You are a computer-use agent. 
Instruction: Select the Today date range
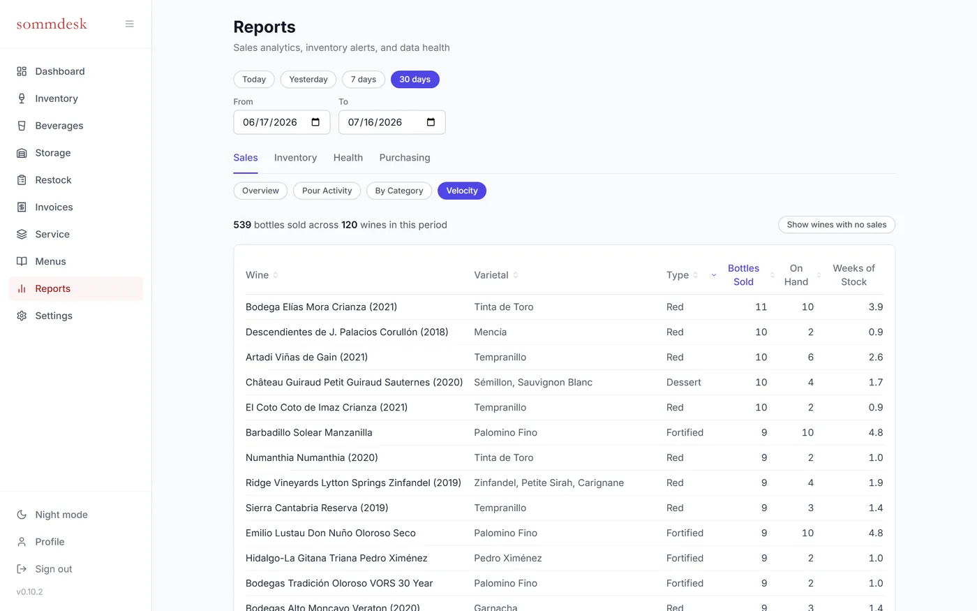point(254,80)
